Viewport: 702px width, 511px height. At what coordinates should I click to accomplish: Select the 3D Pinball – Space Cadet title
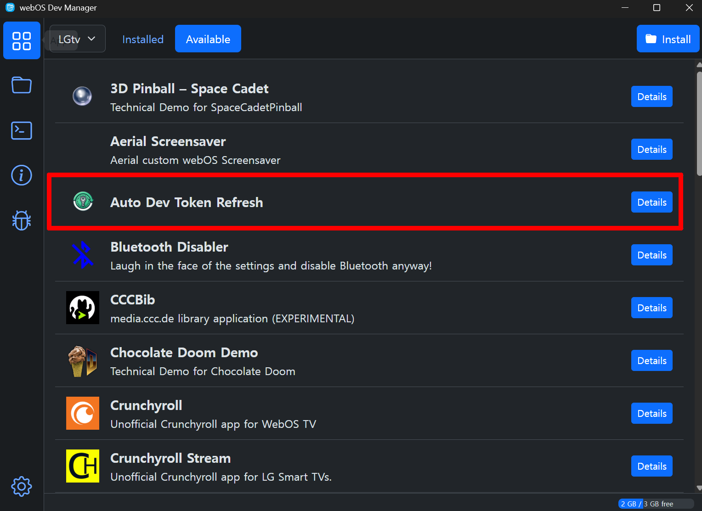click(189, 89)
